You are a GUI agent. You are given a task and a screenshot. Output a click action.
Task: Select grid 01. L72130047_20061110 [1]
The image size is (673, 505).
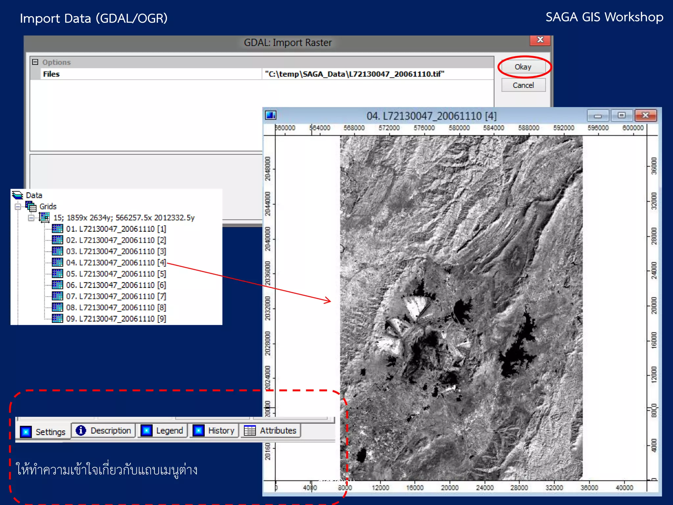[116, 229]
